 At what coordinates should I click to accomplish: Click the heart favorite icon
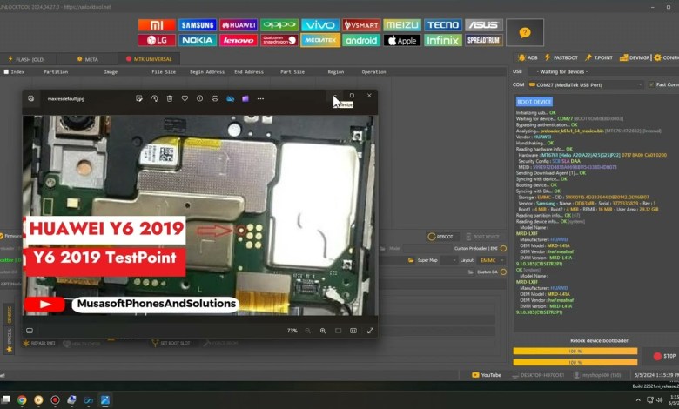point(185,98)
